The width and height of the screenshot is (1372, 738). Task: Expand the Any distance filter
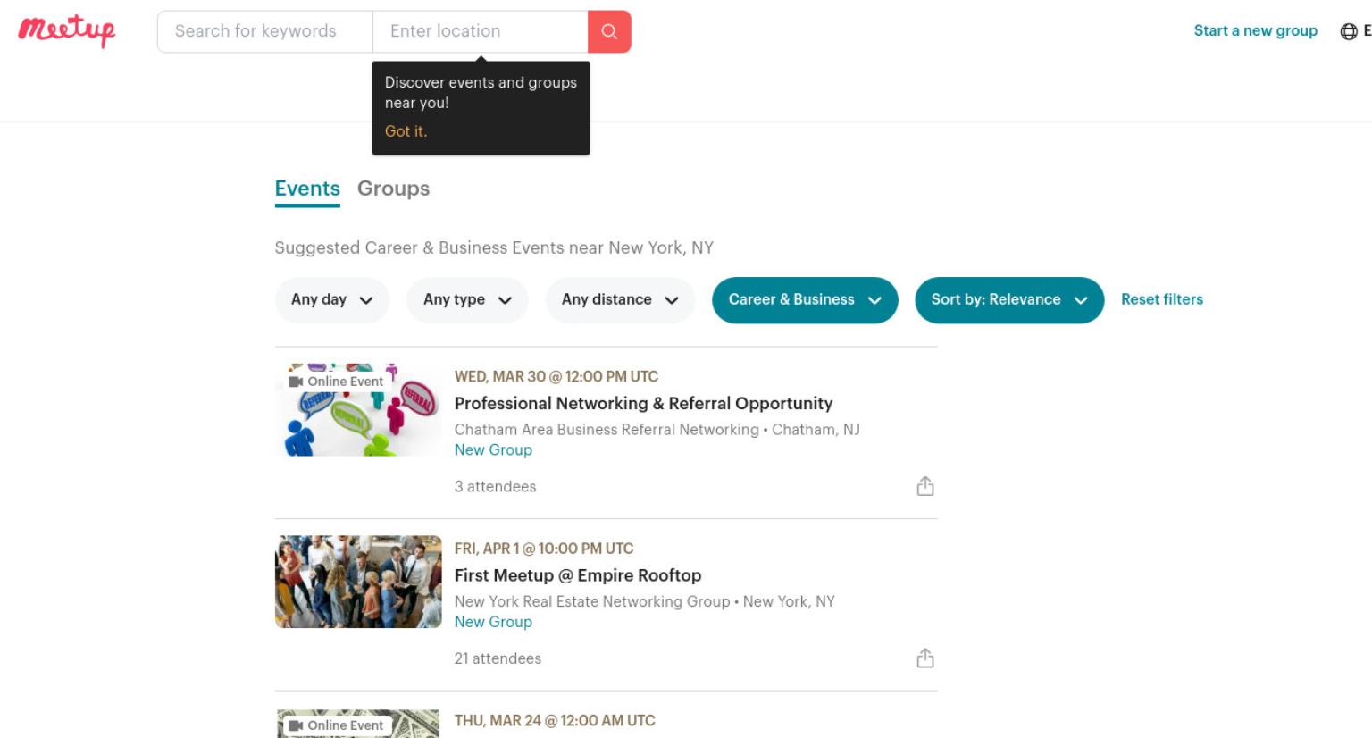620,300
